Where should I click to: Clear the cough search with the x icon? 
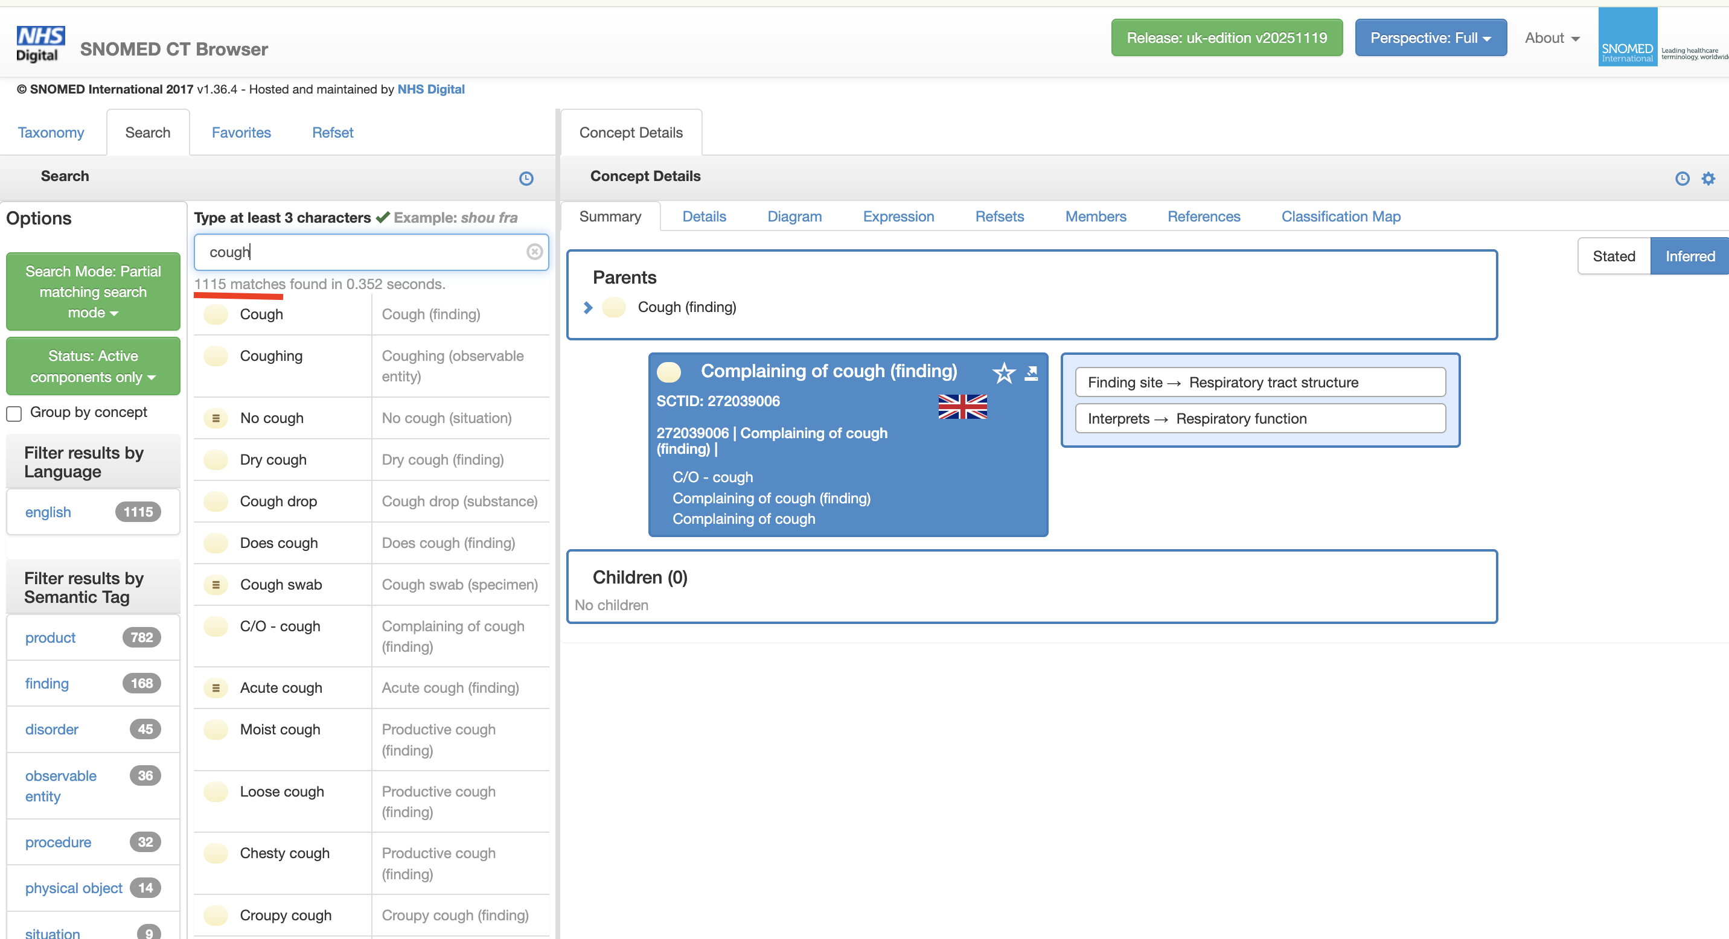[x=534, y=252]
